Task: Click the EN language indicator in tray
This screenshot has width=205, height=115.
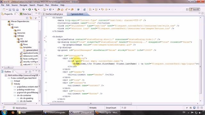Action: (x=184, y=112)
